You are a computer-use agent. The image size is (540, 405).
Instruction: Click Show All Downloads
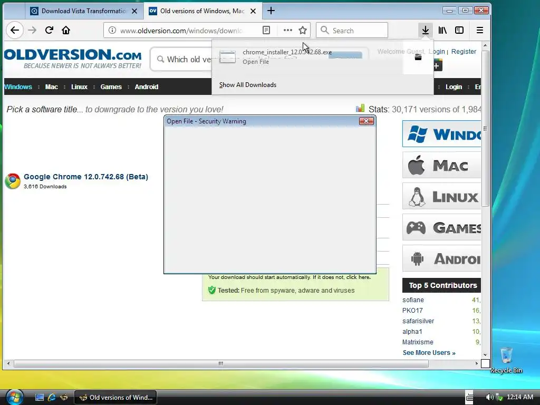point(248,85)
